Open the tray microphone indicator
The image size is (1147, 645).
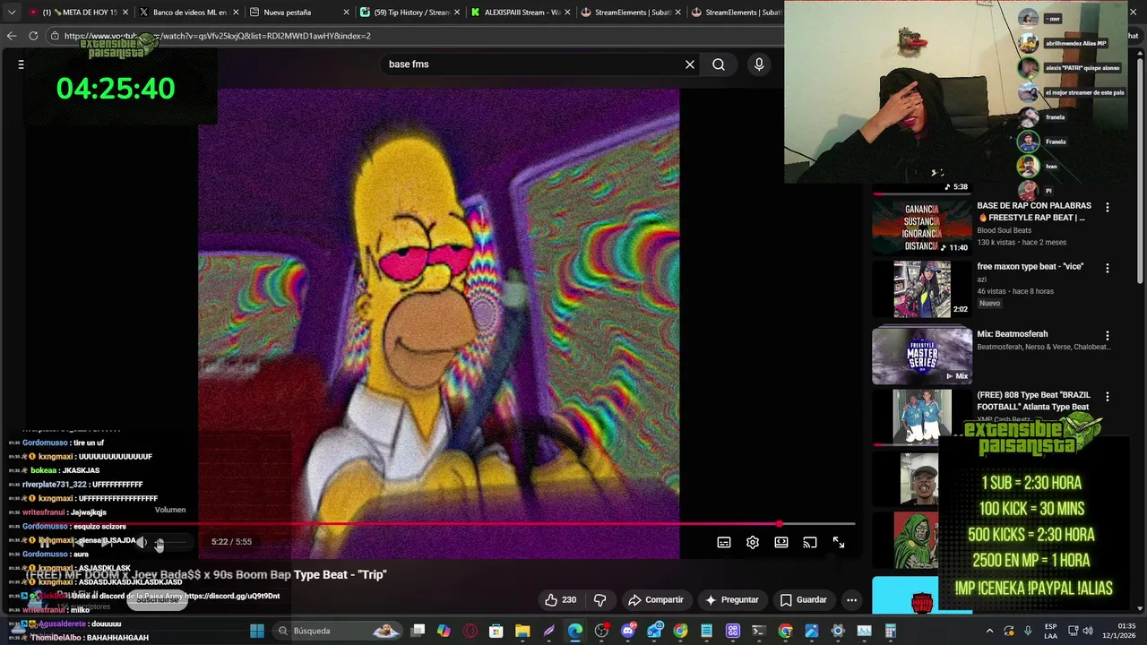pos(1028,631)
